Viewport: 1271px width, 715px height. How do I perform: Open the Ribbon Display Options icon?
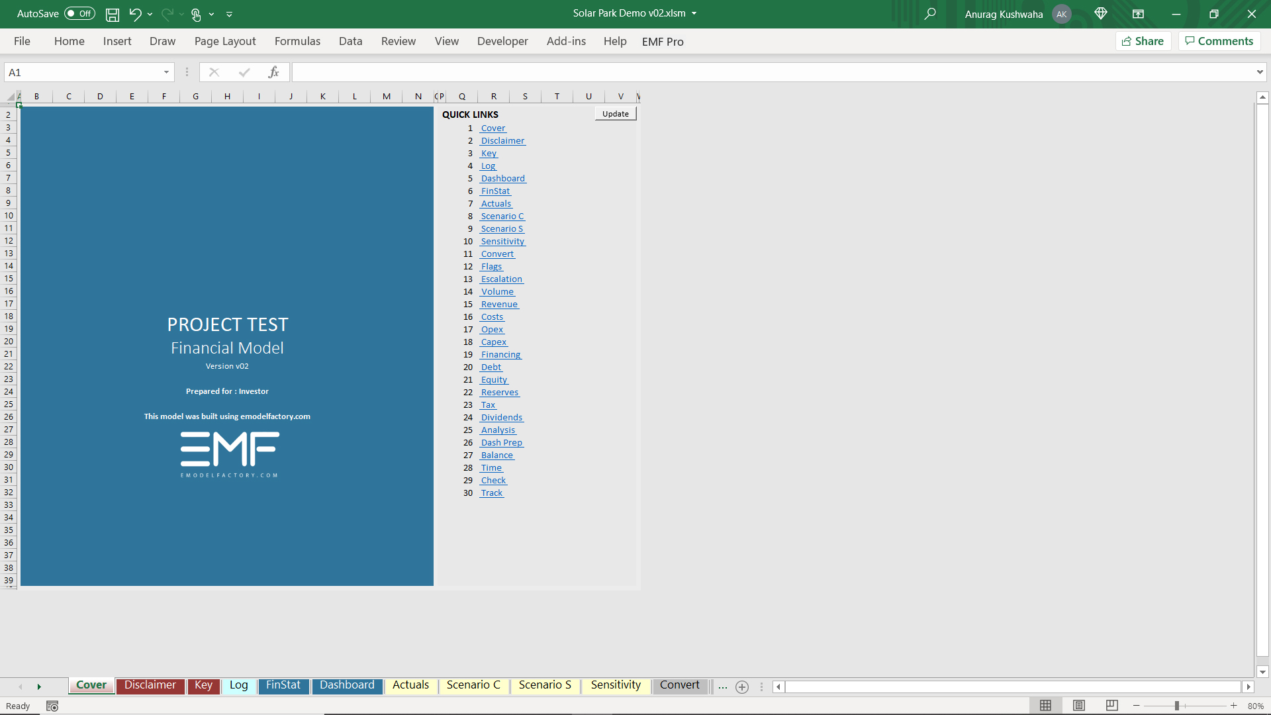[x=1138, y=14]
